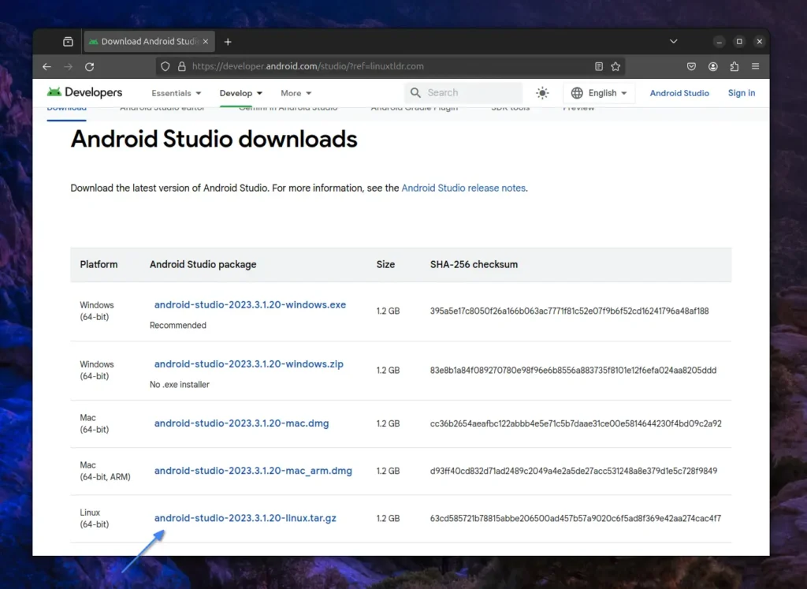Click the 1.2 GB size in the Linux row
807x589 pixels.
[x=388, y=519]
